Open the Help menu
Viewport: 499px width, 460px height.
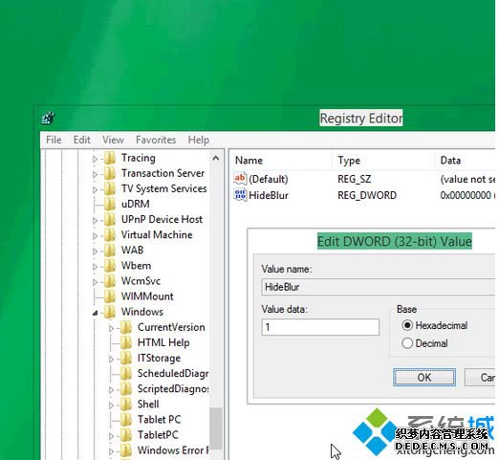click(x=199, y=140)
